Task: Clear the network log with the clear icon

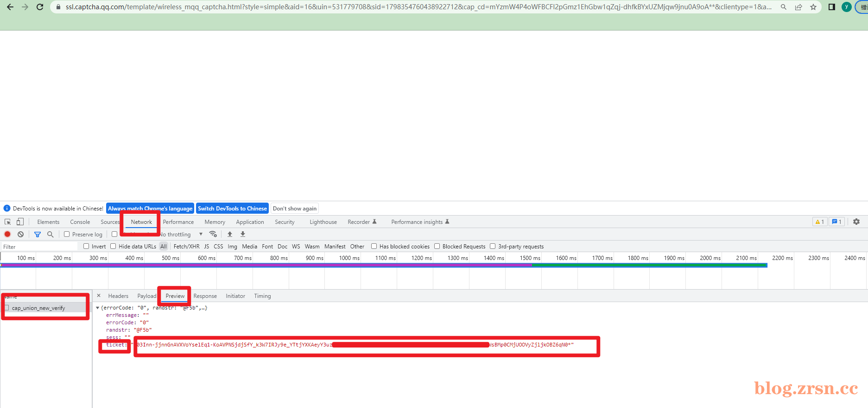Action: [20, 234]
